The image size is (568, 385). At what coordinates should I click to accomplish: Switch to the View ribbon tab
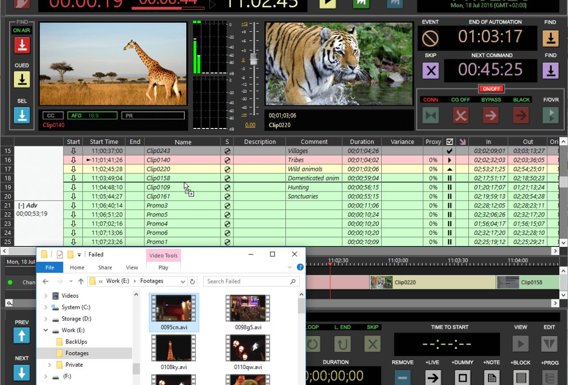tap(132, 268)
